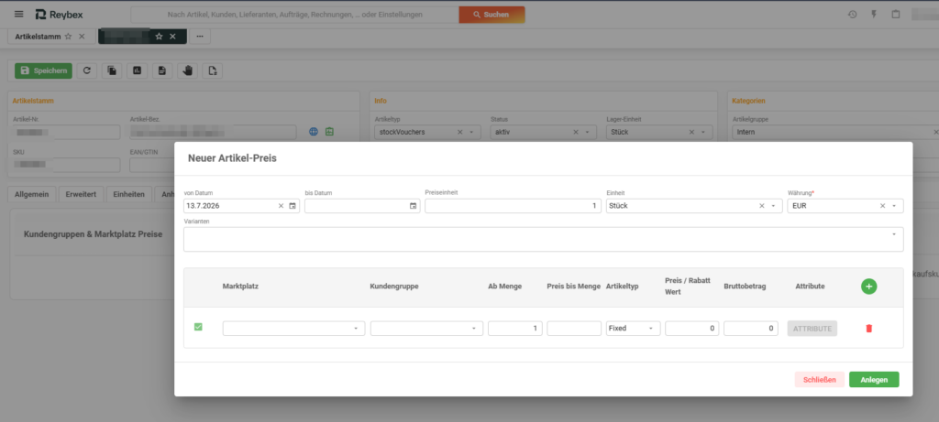Viewport: 939px width, 422px height.
Task: Clear the Einheit Stück value in dialog
Action: pos(762,206)
